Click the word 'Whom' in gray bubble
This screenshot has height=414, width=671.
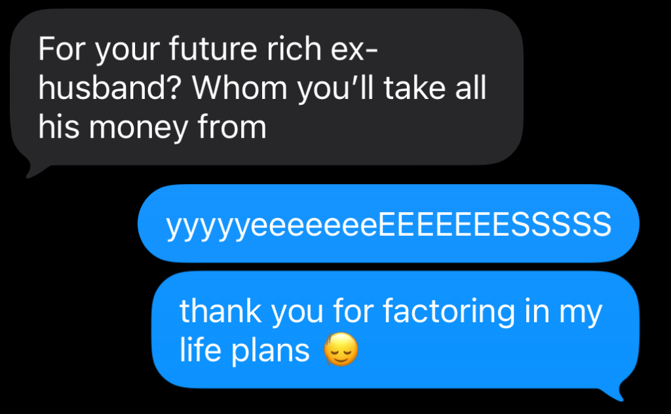(240, 88)
